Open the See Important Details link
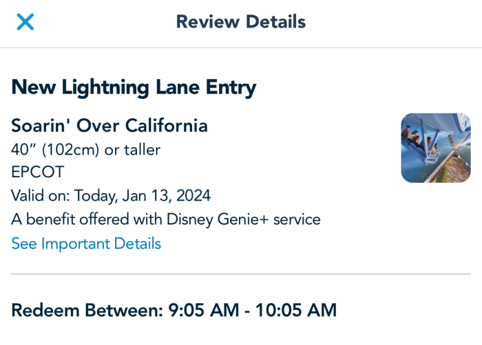The width and height of the screenshot is (482, 345). (x=86, y=243)
